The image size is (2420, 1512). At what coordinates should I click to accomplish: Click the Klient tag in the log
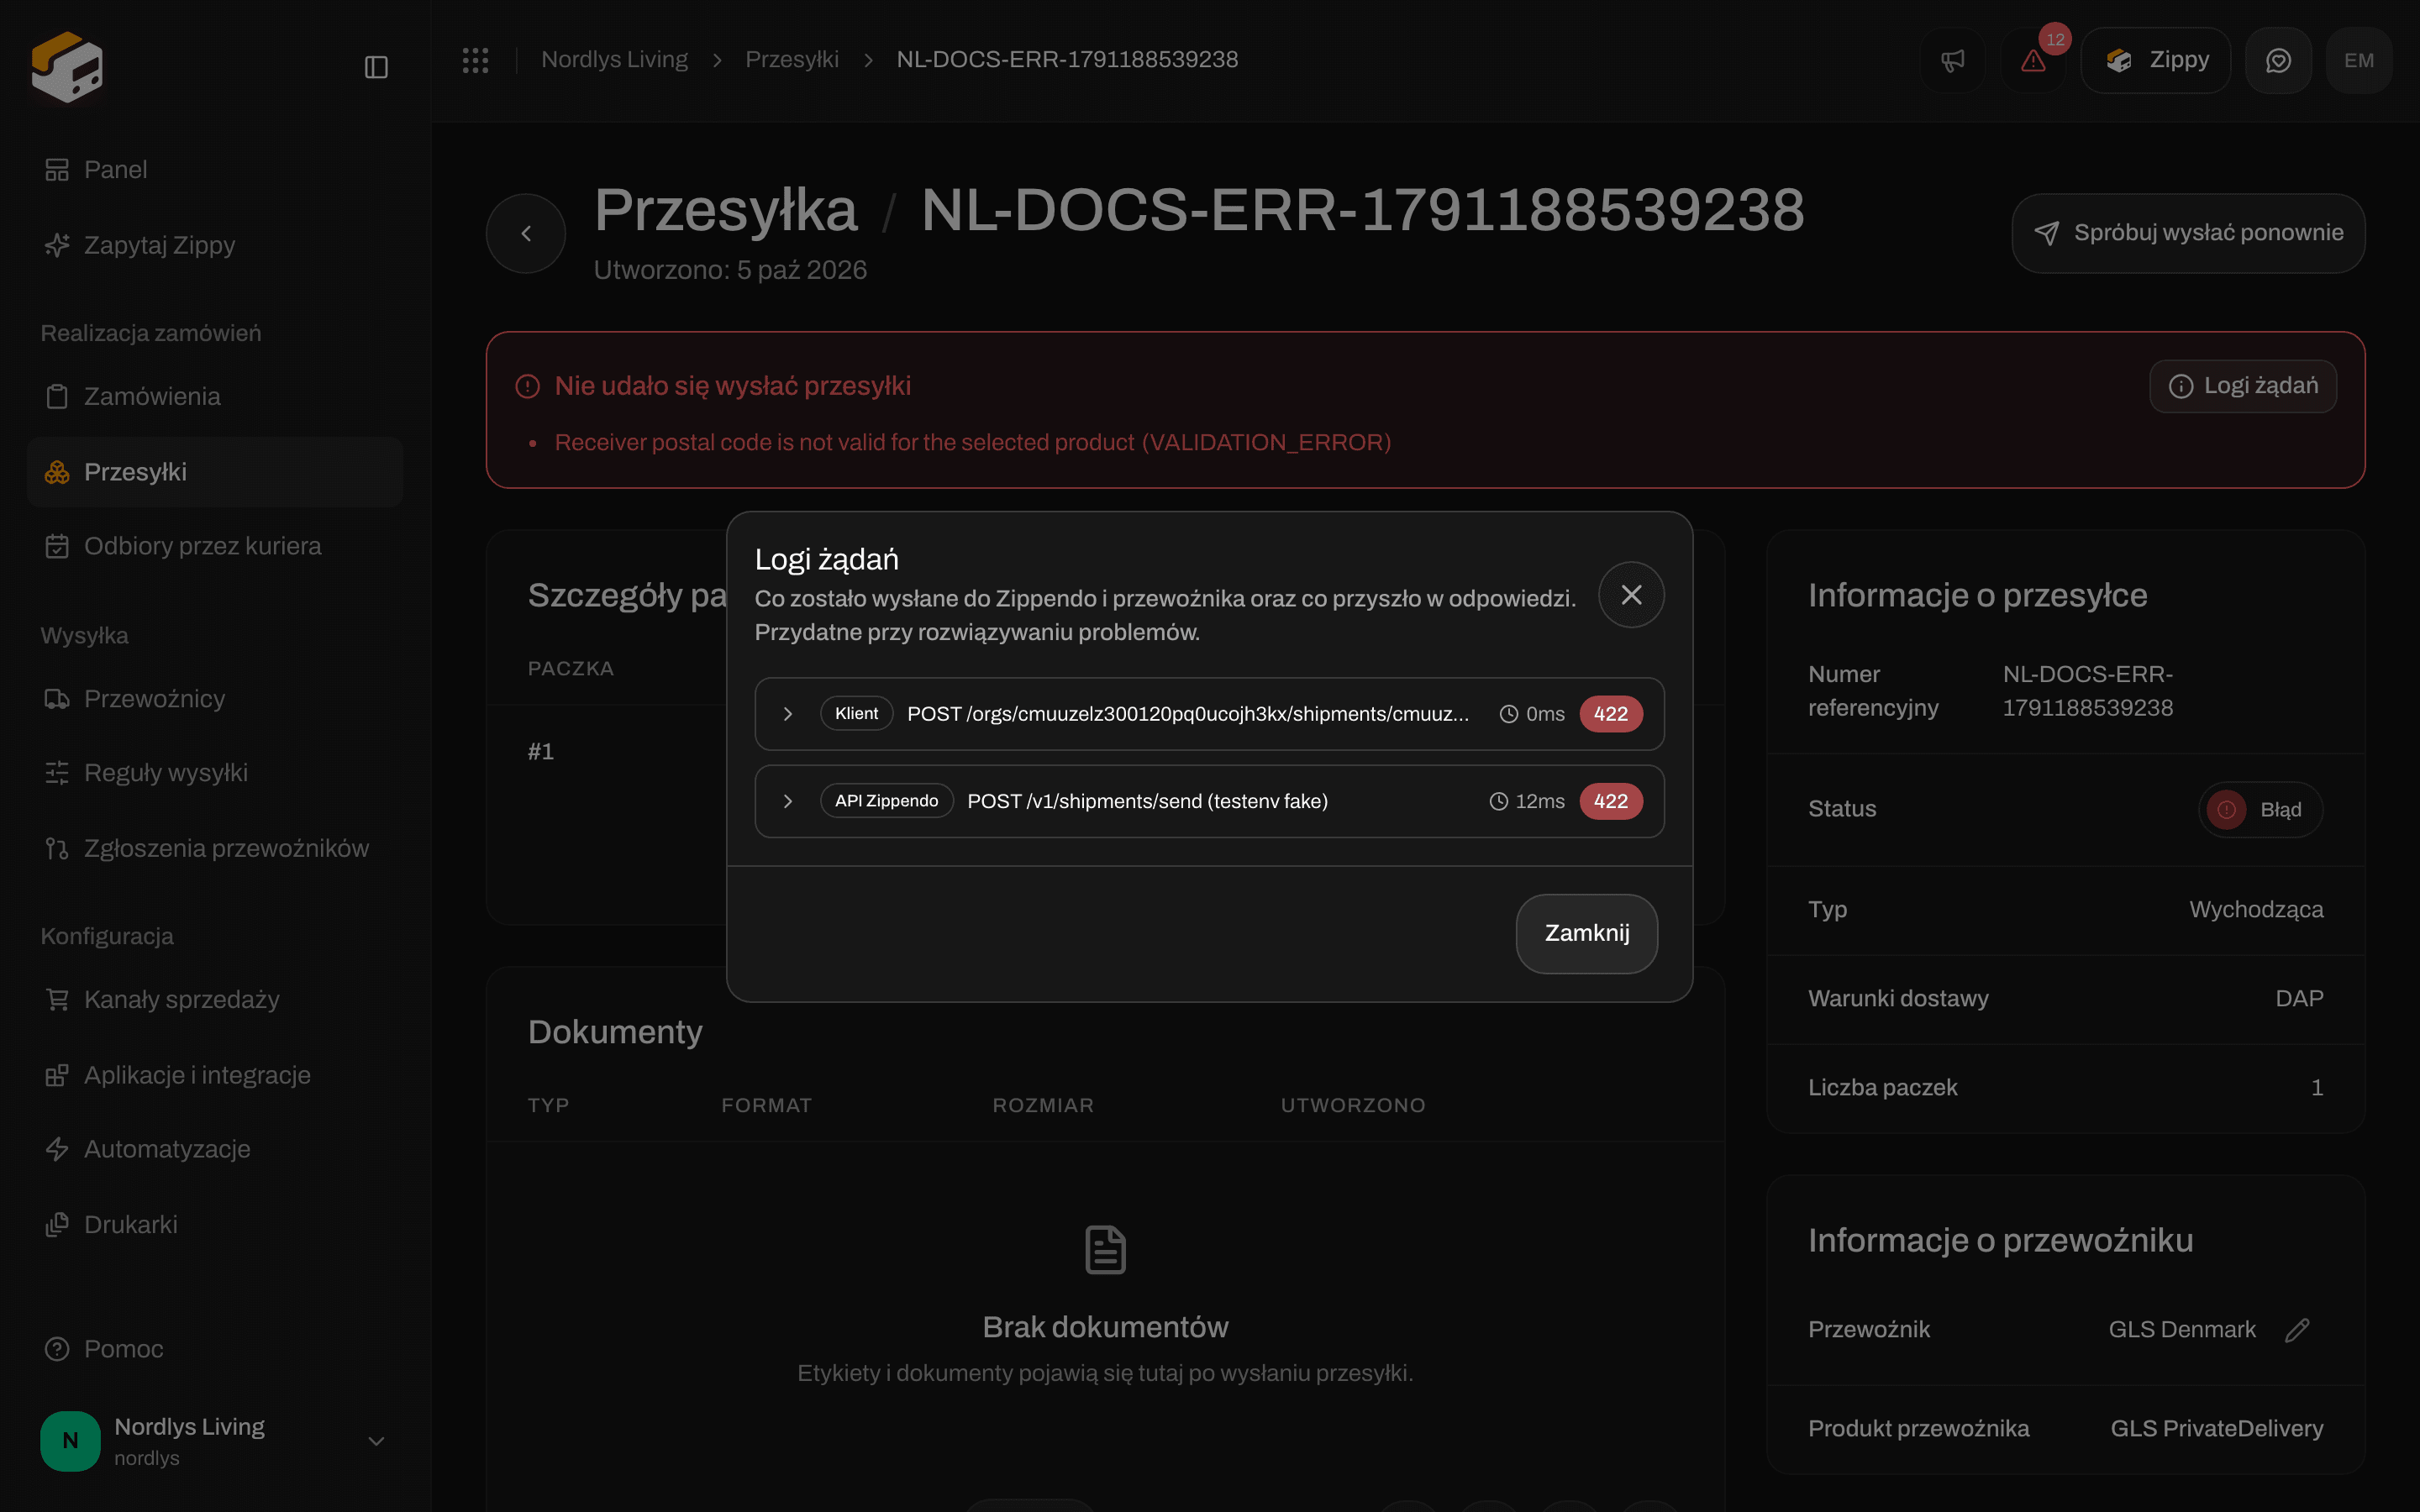click(x=856, y=714)
